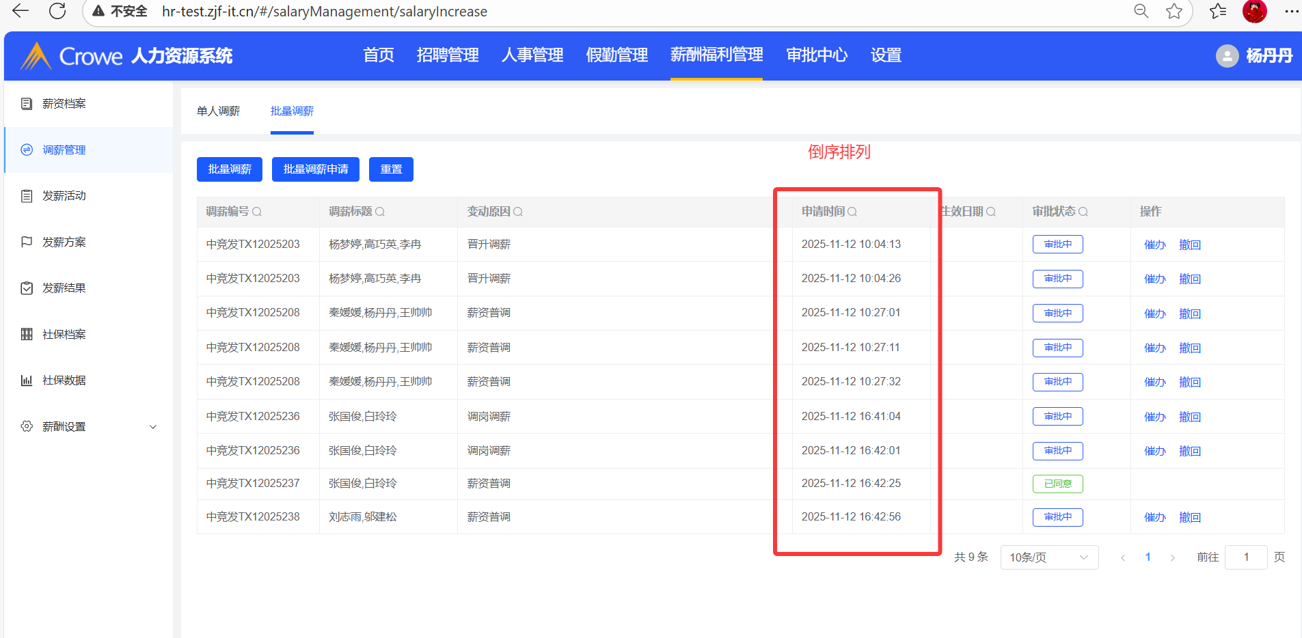Click 撤回 link in the first row
The width and height of the screenshot is (1302, 638).
point(1190,245)
